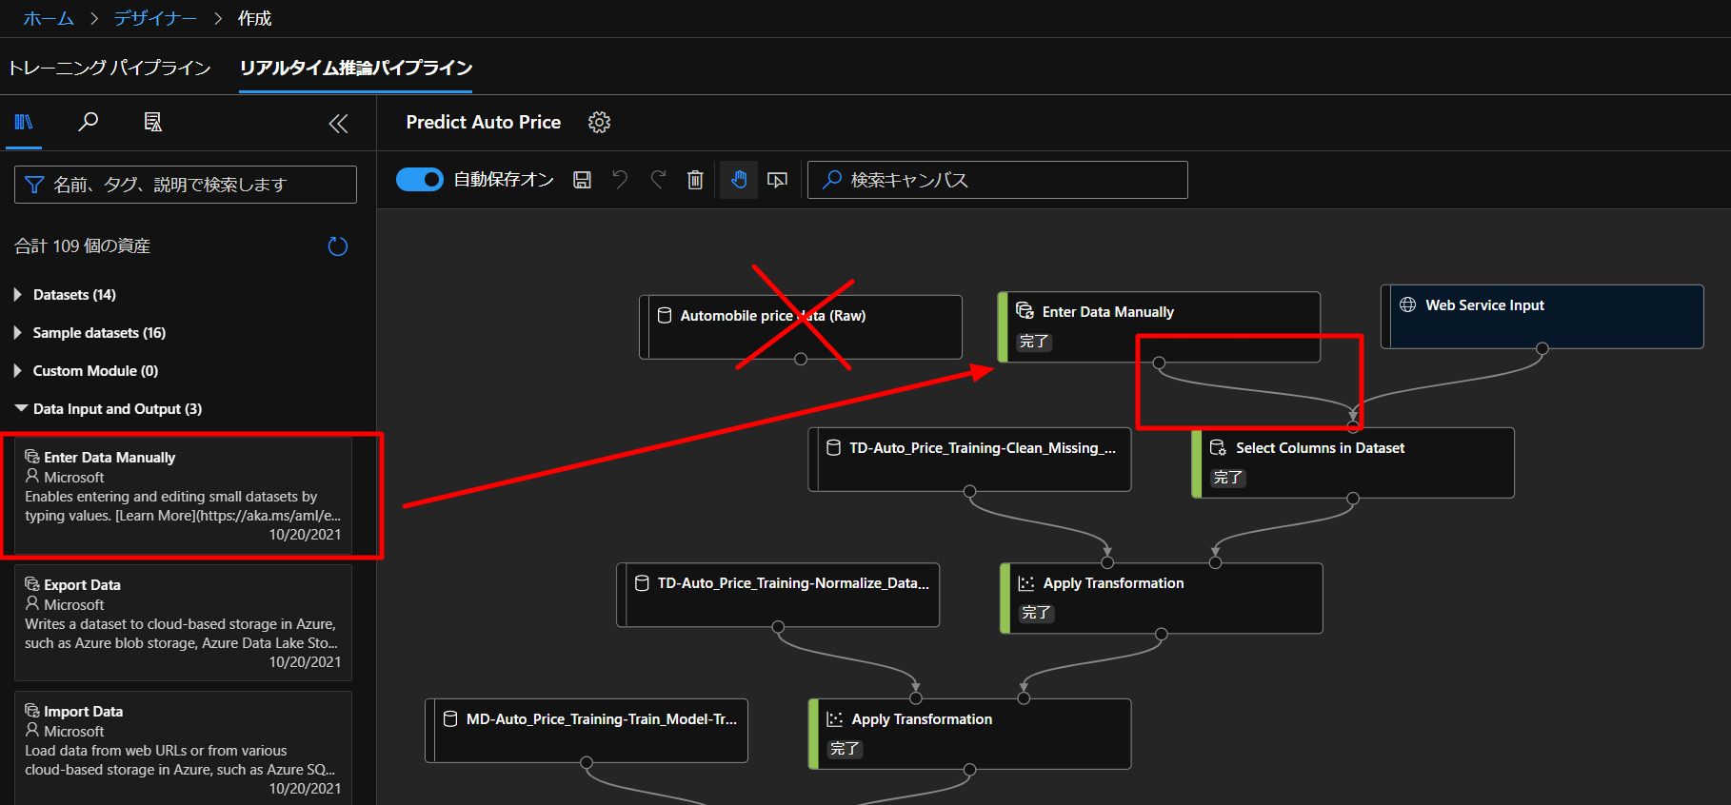
Task: Open the asset library panel icon
Action: coord(24,123)
